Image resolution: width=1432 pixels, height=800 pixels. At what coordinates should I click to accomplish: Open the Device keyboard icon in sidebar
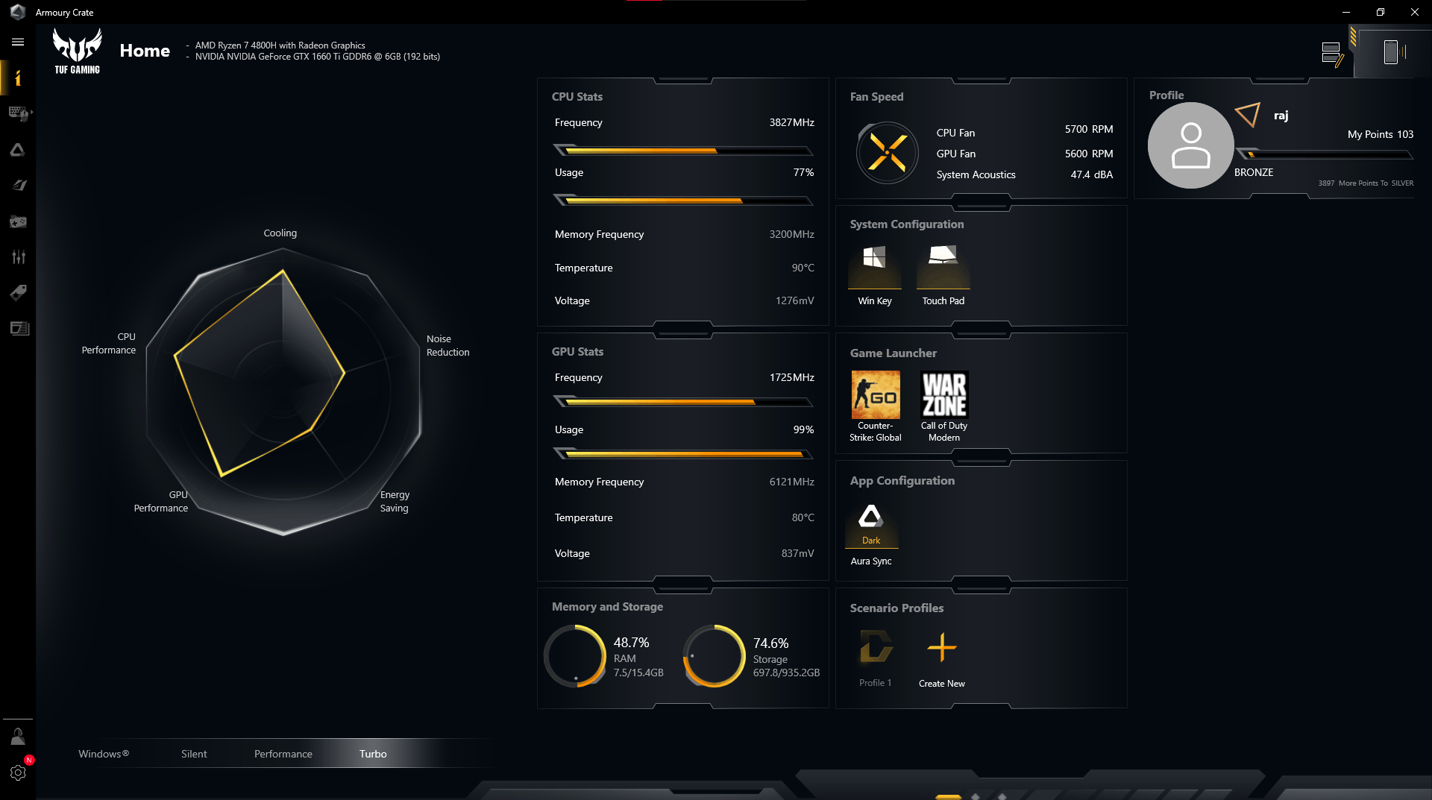point(18,113)
